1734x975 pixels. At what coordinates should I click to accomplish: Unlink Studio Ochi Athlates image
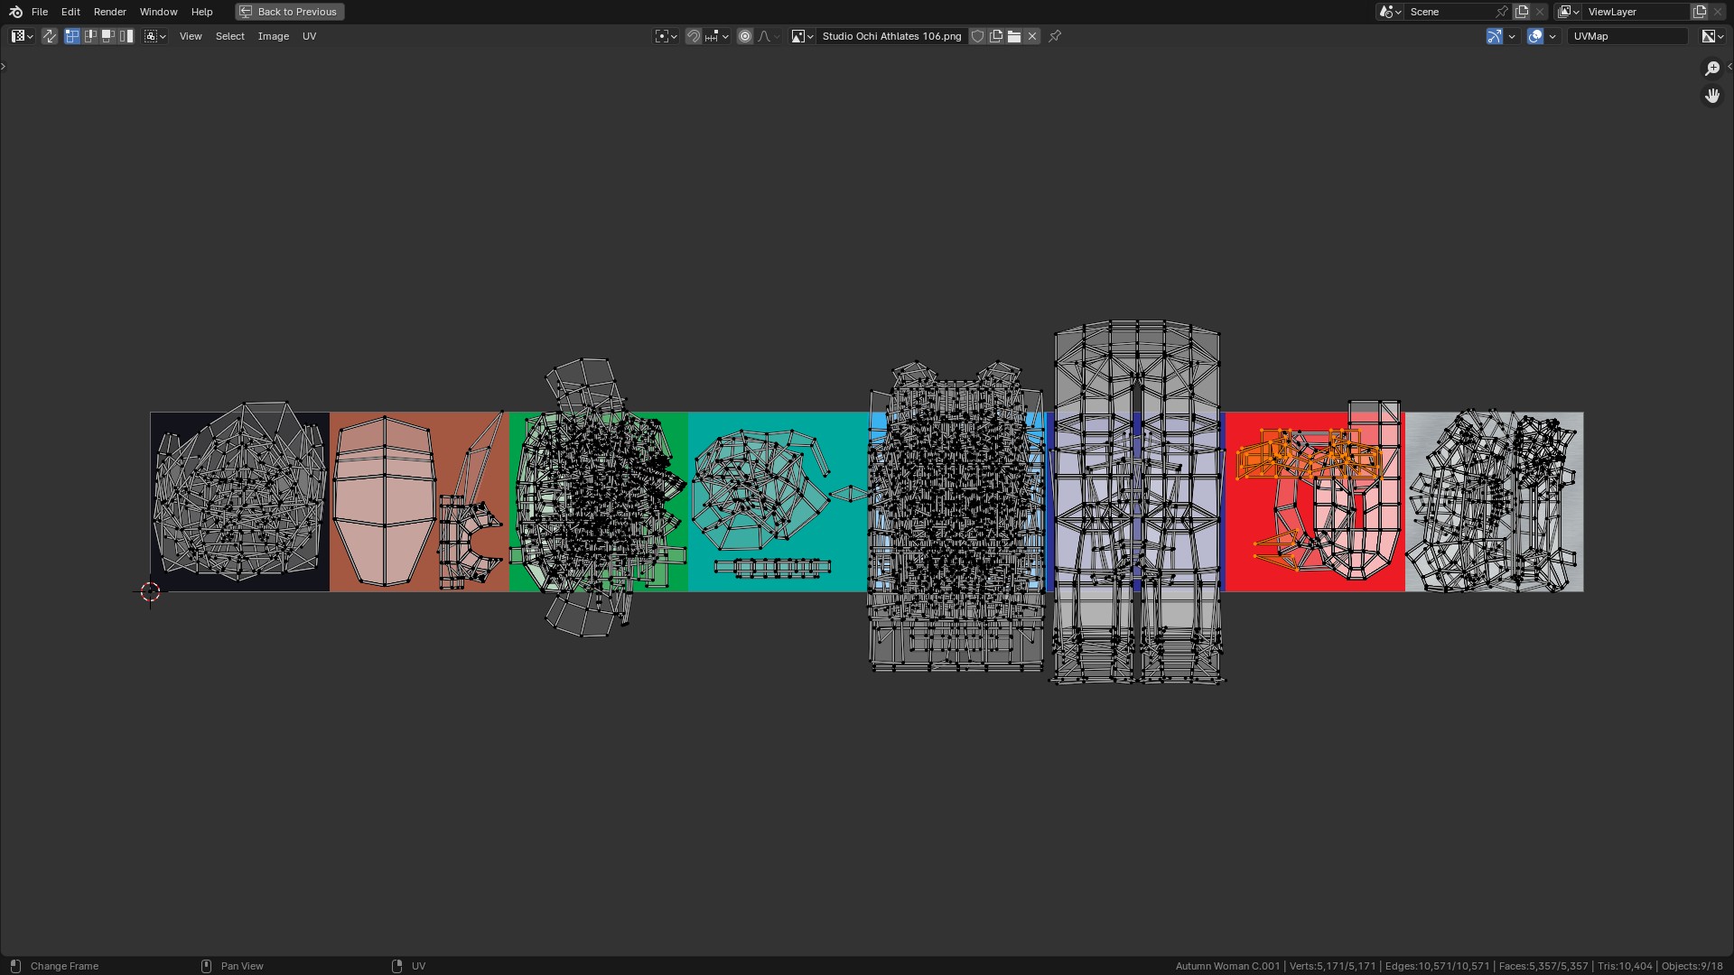(1032, 36)
